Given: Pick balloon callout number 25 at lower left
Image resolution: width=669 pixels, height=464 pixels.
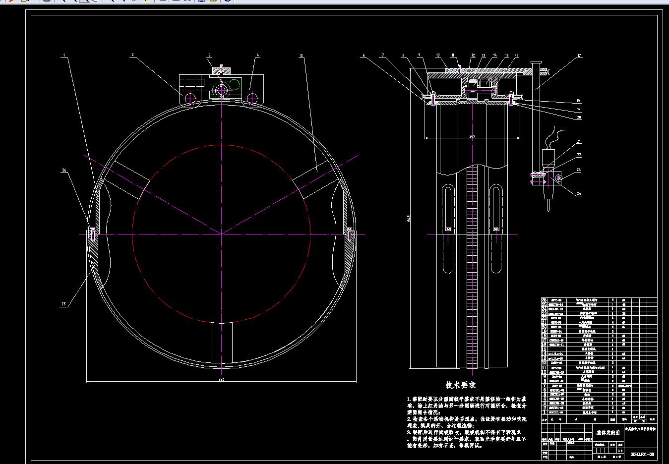Looking at the screenshot, I should 64,305.
